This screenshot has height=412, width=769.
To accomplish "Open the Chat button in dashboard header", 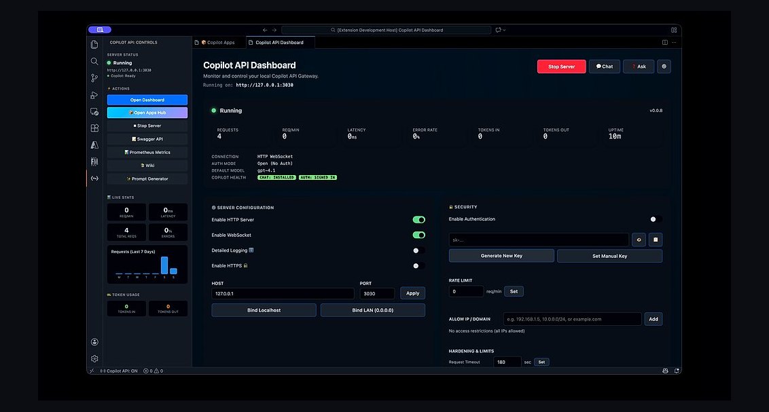I will [x=604, y=67].
